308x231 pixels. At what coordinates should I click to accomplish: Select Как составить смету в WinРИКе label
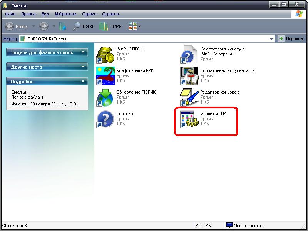click(223, 52)
